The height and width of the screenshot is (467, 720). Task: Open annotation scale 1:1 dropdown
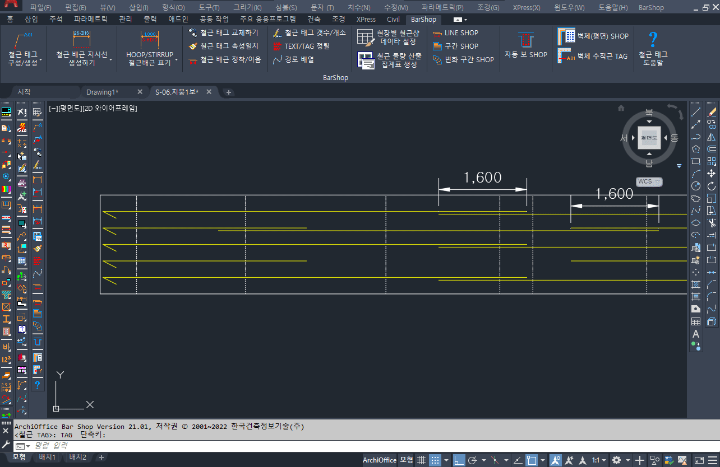pyautogui.click(x=598, y=460)
